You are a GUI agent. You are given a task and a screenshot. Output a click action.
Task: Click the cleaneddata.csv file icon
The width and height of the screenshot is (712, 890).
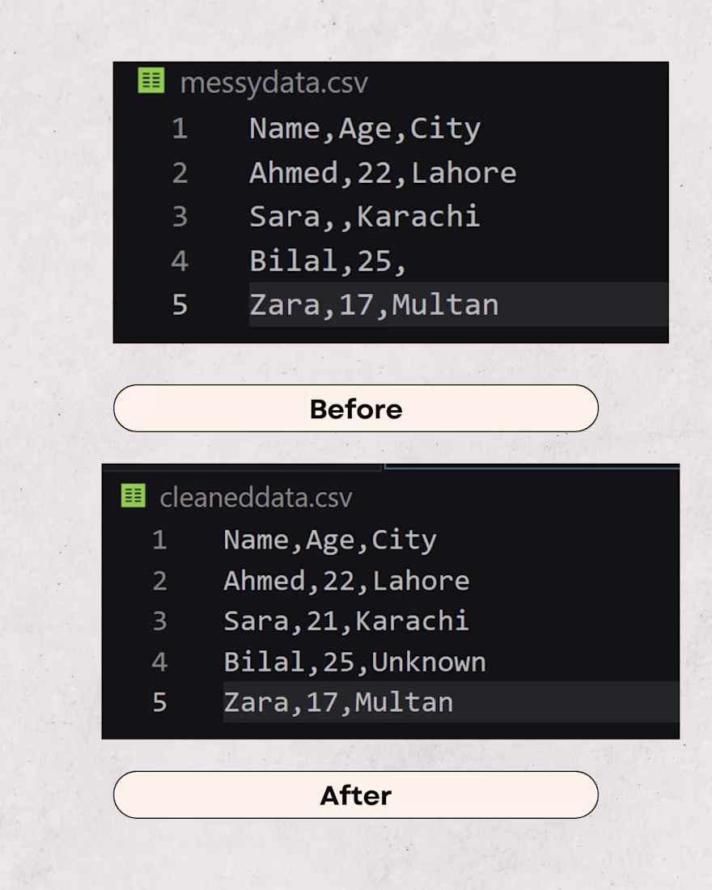(x=133, y=495)
